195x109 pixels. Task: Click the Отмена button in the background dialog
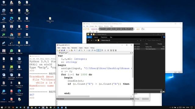pyautogui.click(x=137, y=99)
